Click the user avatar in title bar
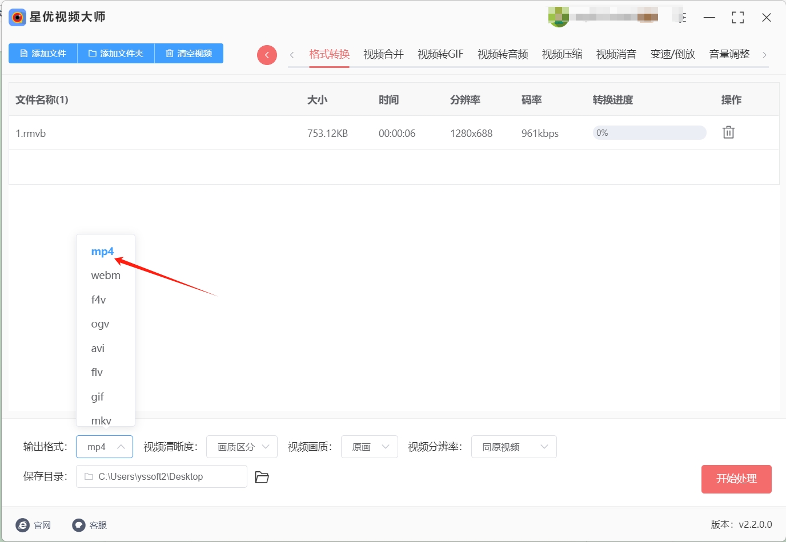Viewport: 786px width, 542px height. [x=559, y=17]
